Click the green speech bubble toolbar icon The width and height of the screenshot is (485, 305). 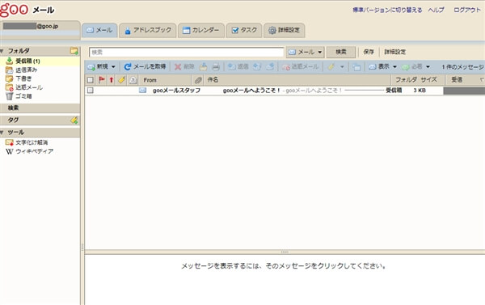(406, 67)
